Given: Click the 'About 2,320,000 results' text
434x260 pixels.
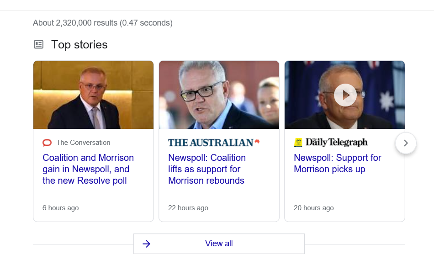Looking at the screenshot, I should [103, 22].
